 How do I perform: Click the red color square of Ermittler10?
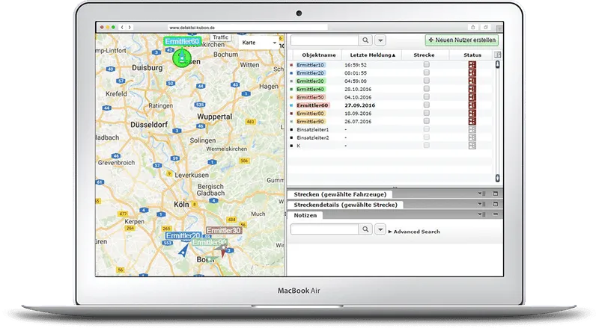click(291, 65)
